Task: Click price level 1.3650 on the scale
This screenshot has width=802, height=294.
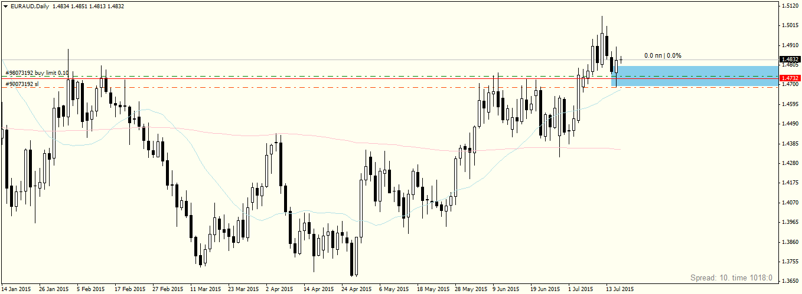Action: [791, 282]
